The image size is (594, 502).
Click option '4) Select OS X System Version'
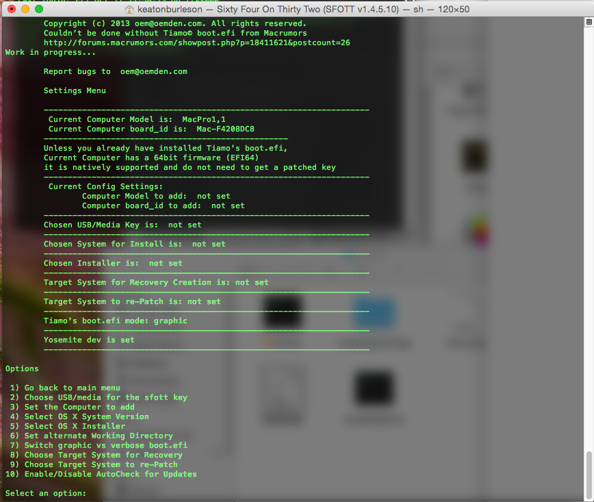[79, 416]
